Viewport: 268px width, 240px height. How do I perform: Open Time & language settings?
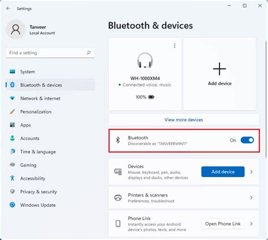click(50, 152)
